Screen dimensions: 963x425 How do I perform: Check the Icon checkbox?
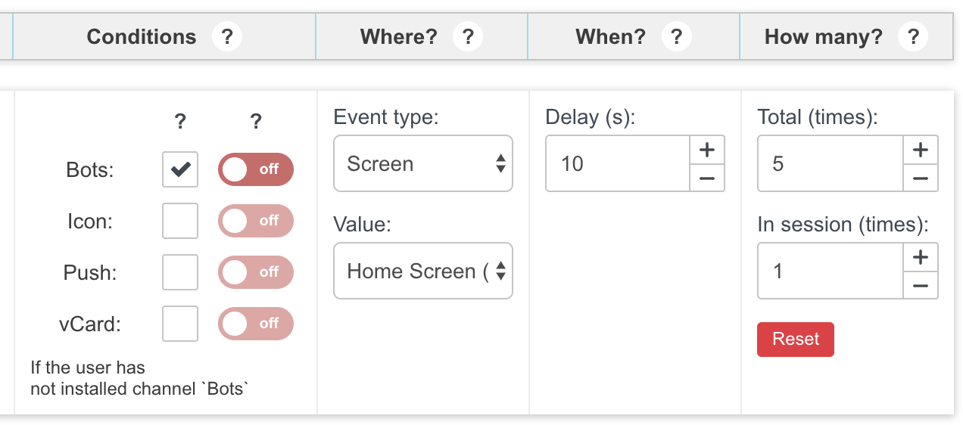(180, 221)
